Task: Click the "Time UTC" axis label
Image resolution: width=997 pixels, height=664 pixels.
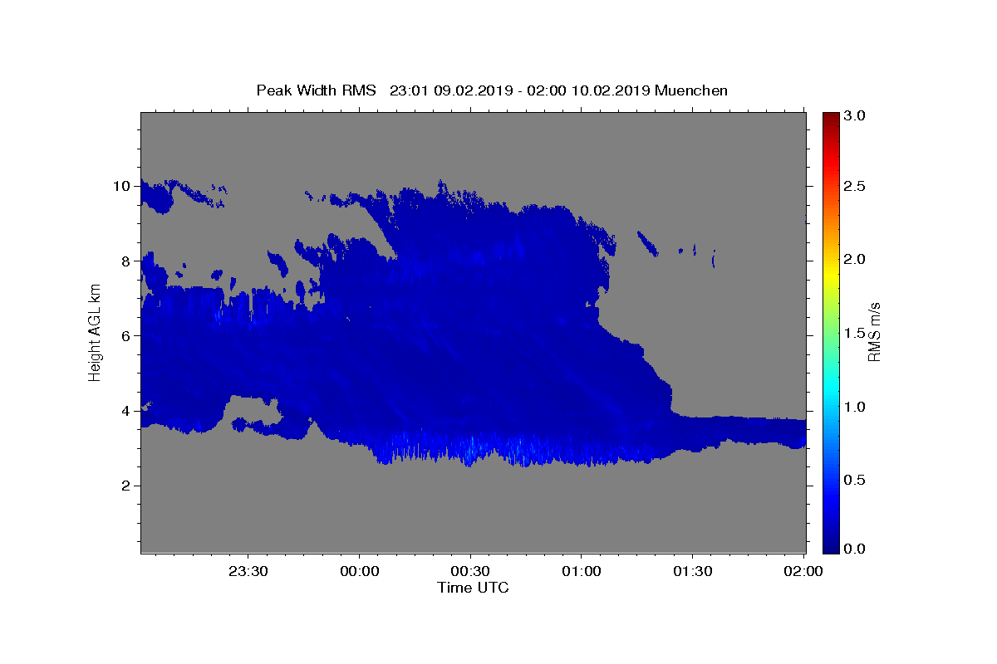Action: (x=473, y=588)
